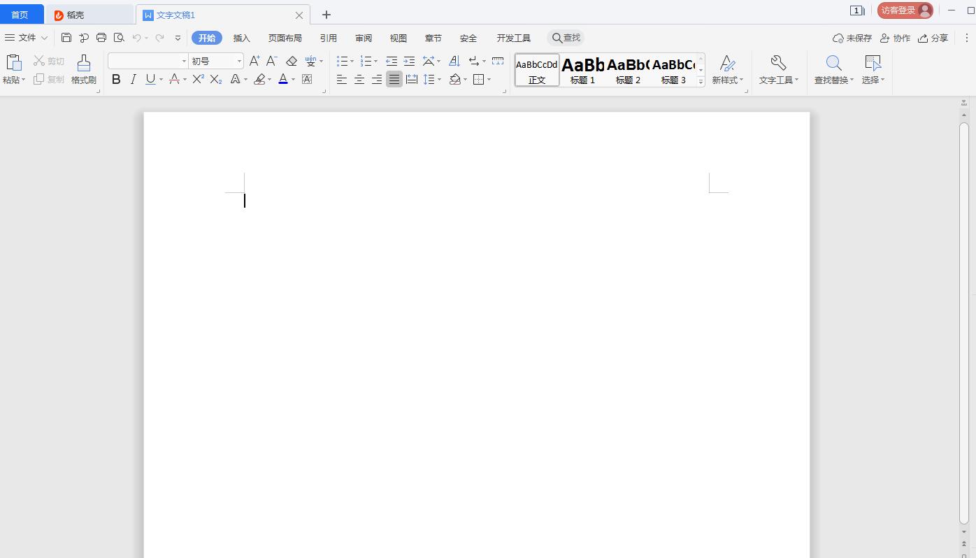The image size is (976, 558).
Task: Toggle Bold formatting
Action: pos(116,80)
